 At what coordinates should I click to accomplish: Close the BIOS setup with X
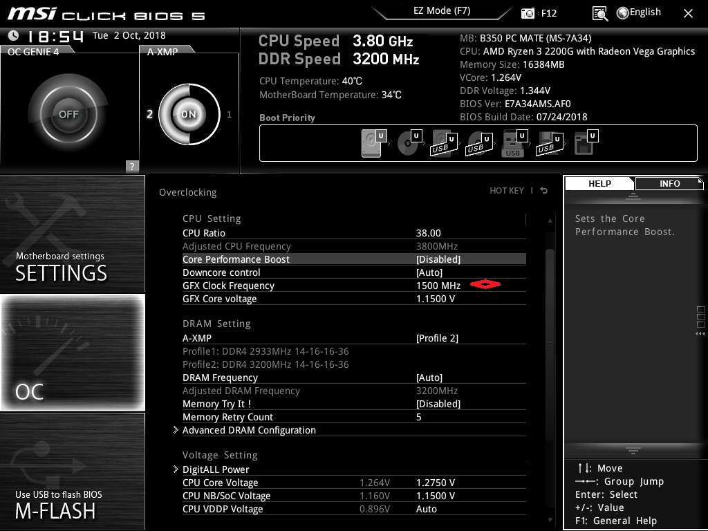[688, 14]
